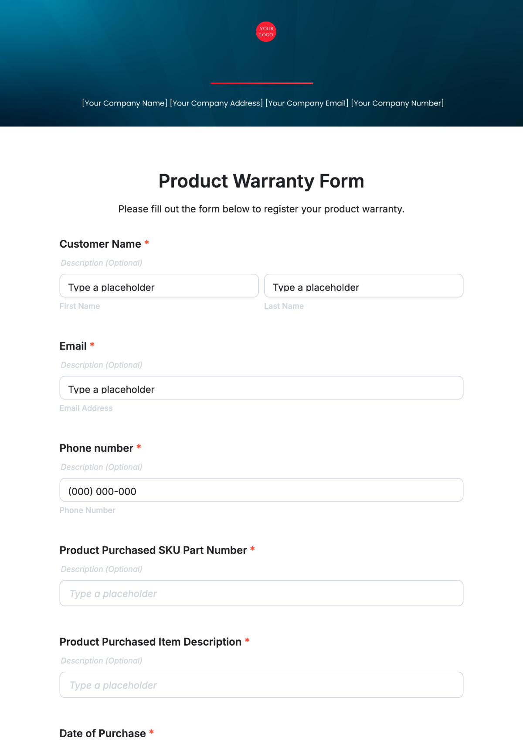Click the SKU Part Number input field
Screen dimensions: 523x742
click(261, 593)
